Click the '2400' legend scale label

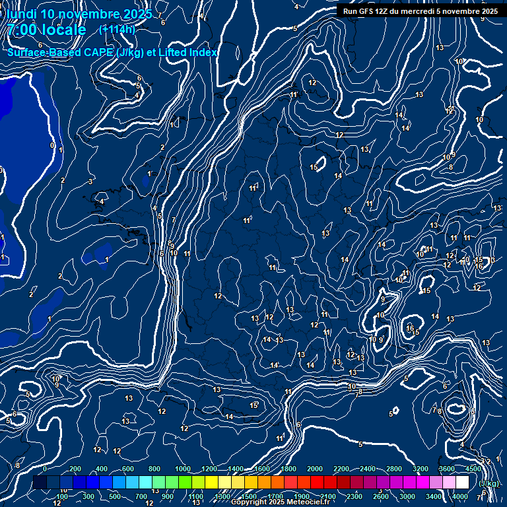(x=368, y=469)
